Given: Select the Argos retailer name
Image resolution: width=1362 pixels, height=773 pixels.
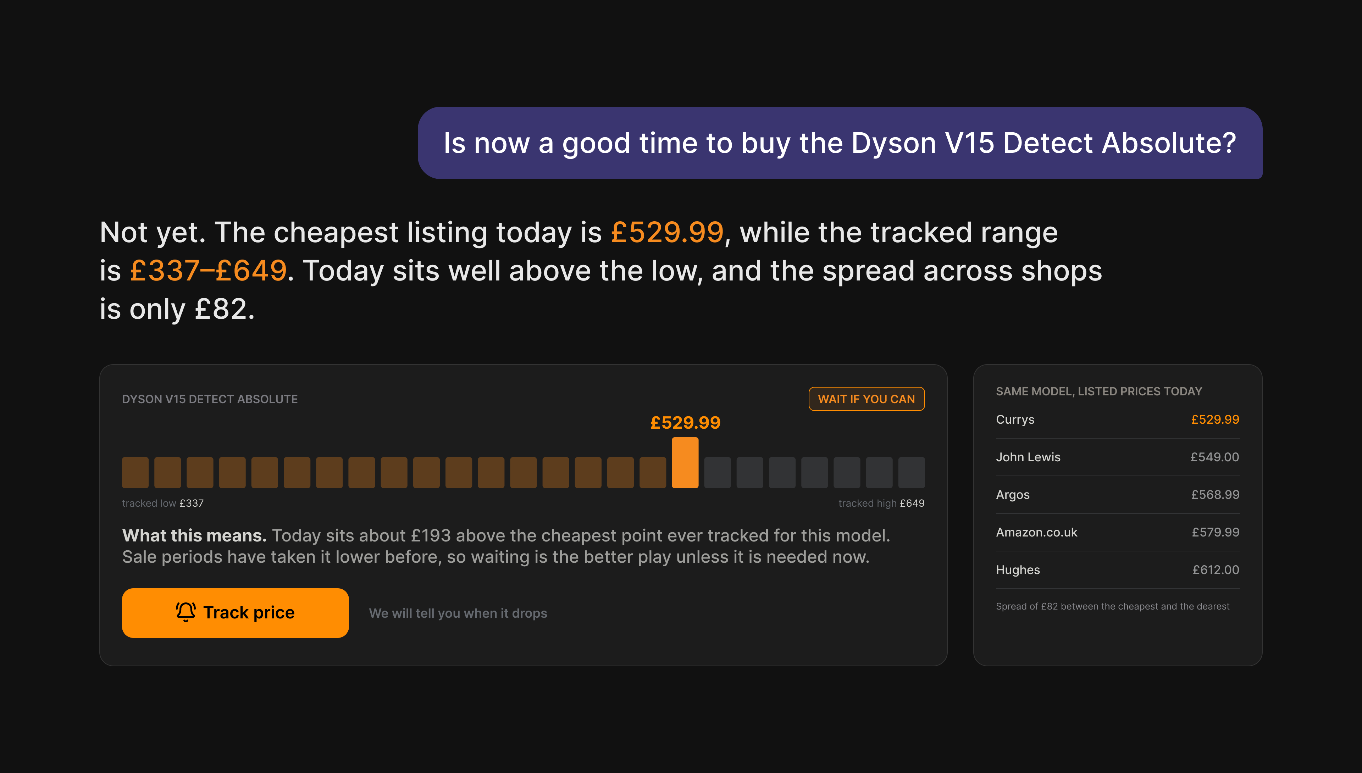Looking at the screenshot, I should coord(1013,495).
